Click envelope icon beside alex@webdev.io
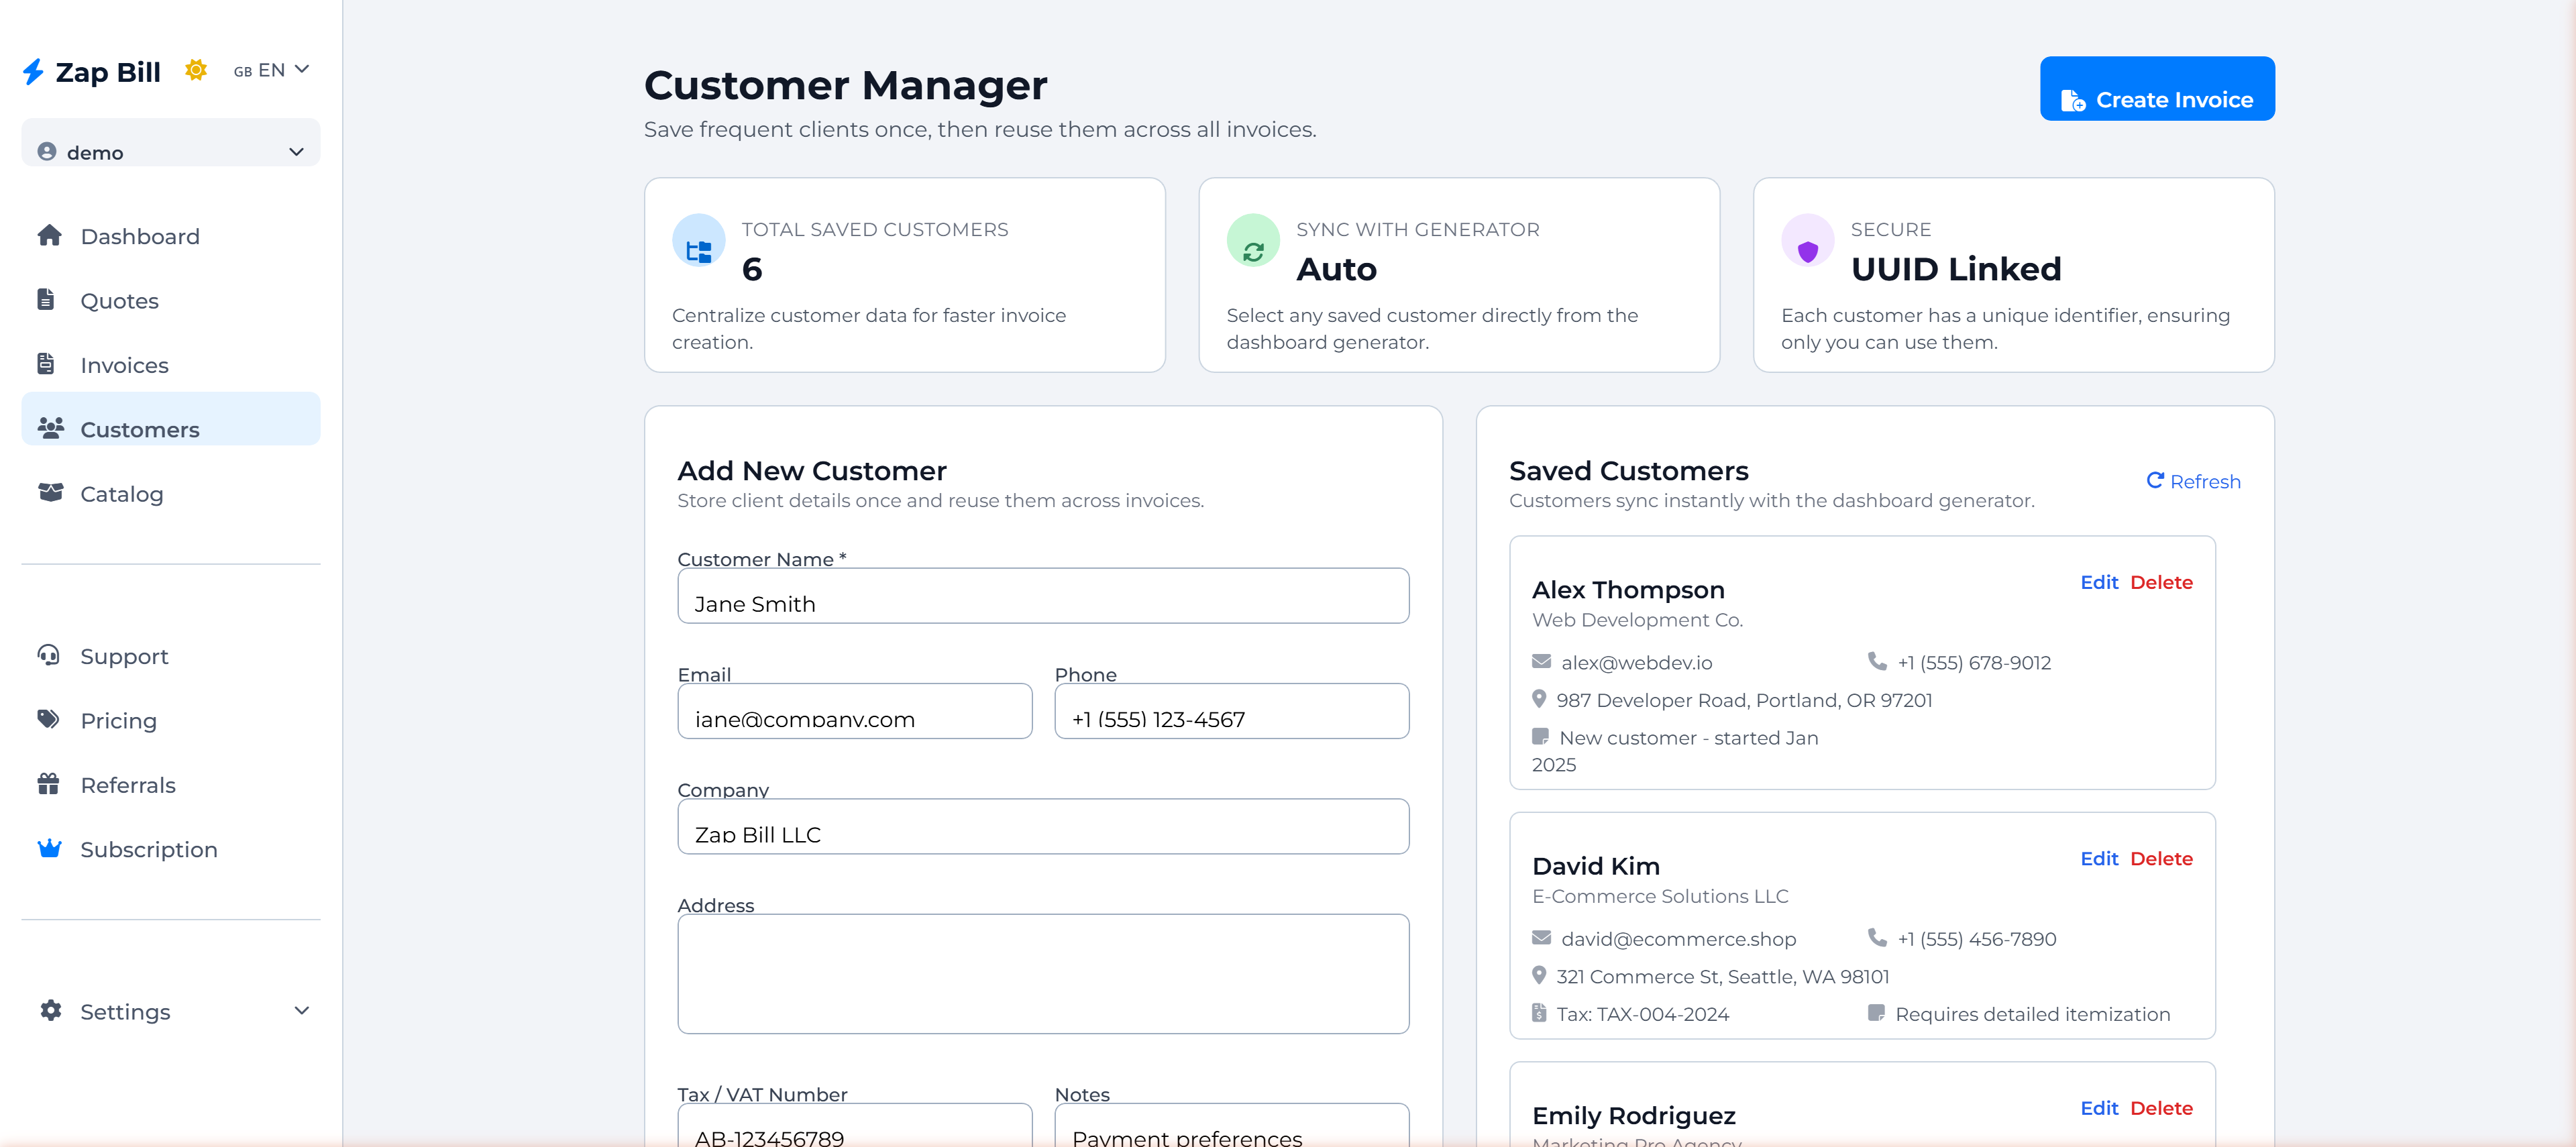 (x=1541, y=661)
